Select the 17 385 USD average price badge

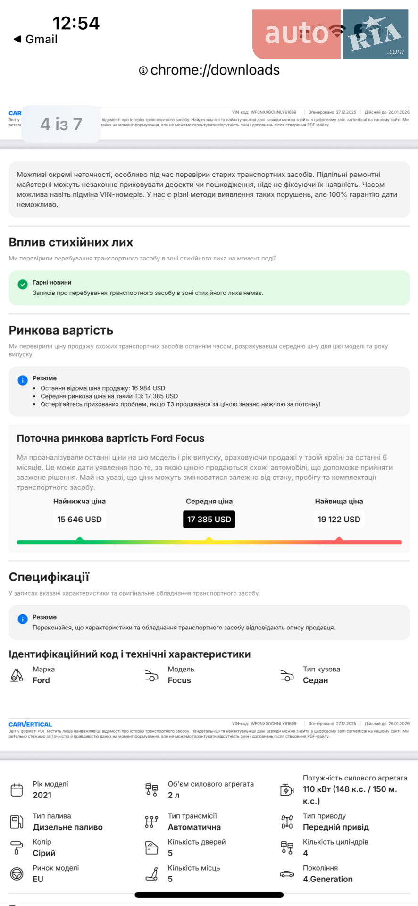click(209, 520)
